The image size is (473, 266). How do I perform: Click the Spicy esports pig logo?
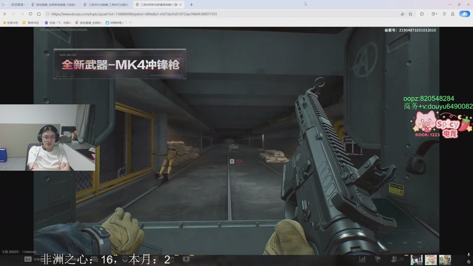(x=442, y=124)
